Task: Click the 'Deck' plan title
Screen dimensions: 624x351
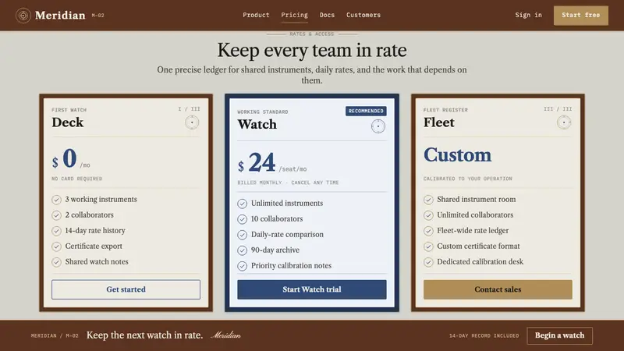Action: tap(68, 122)
